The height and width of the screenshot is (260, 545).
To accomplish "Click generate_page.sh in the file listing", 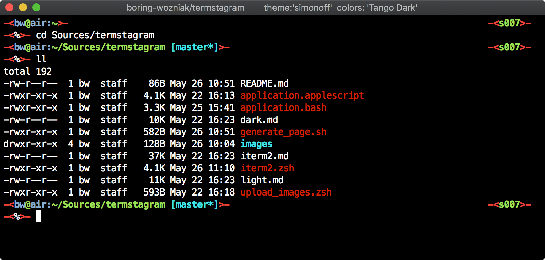I will (283, 132).
